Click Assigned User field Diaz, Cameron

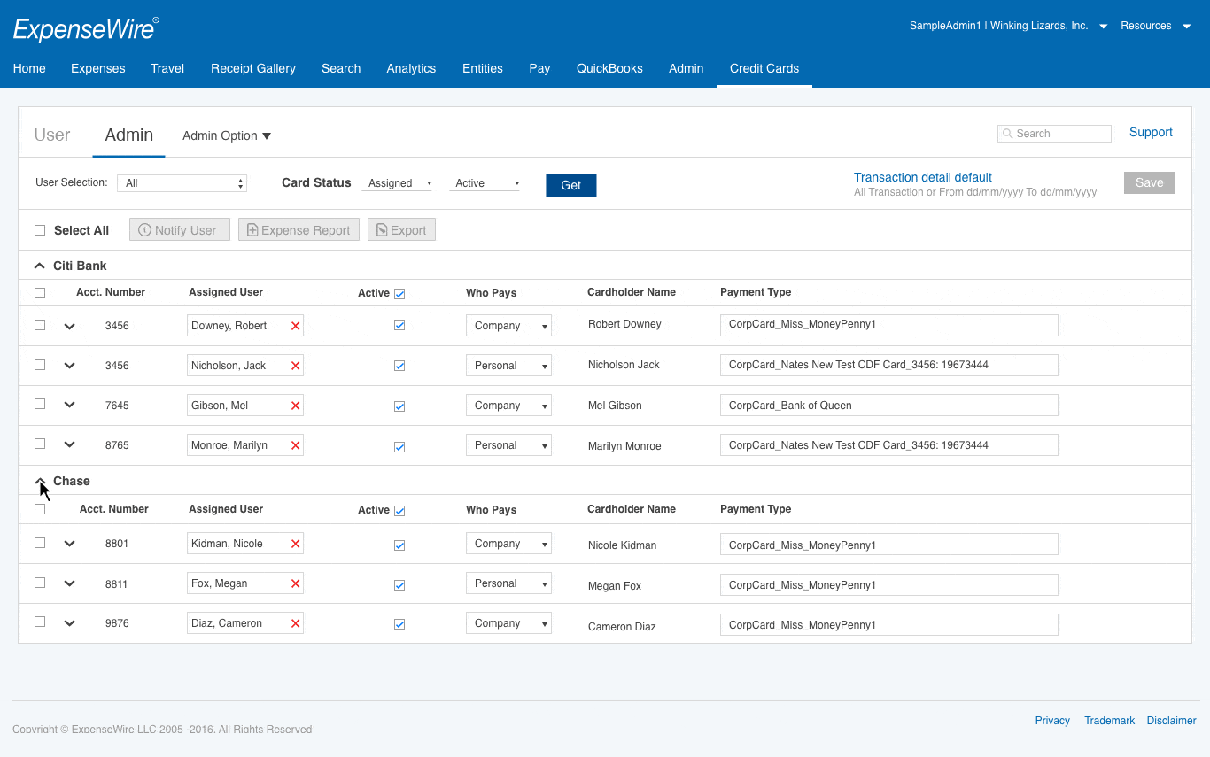coord(245,623)
